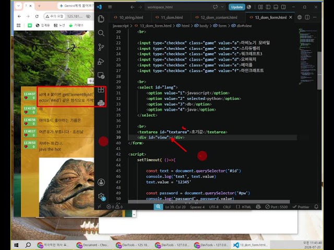This screenshot has width=334, height=250.
Task: Change the UTF-8 file encoding
Action: tap(213, 207)
